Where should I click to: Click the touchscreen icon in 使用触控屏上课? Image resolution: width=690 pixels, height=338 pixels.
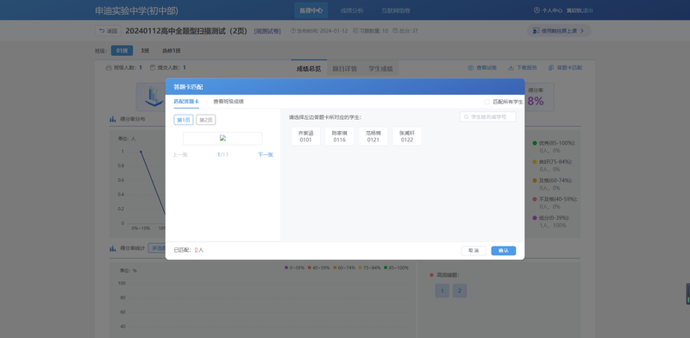click(536, 31)
